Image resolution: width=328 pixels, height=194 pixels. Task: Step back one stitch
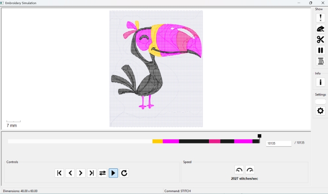tap(70, 173)
